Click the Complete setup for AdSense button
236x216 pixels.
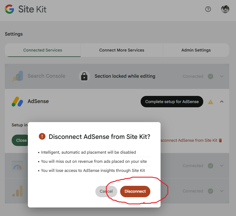(x=172, y=102)
